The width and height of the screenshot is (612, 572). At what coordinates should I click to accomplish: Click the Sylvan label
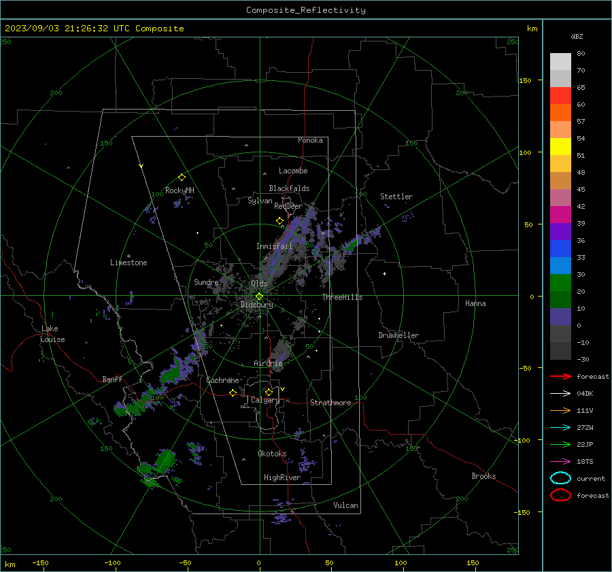[x=260, y=201]
